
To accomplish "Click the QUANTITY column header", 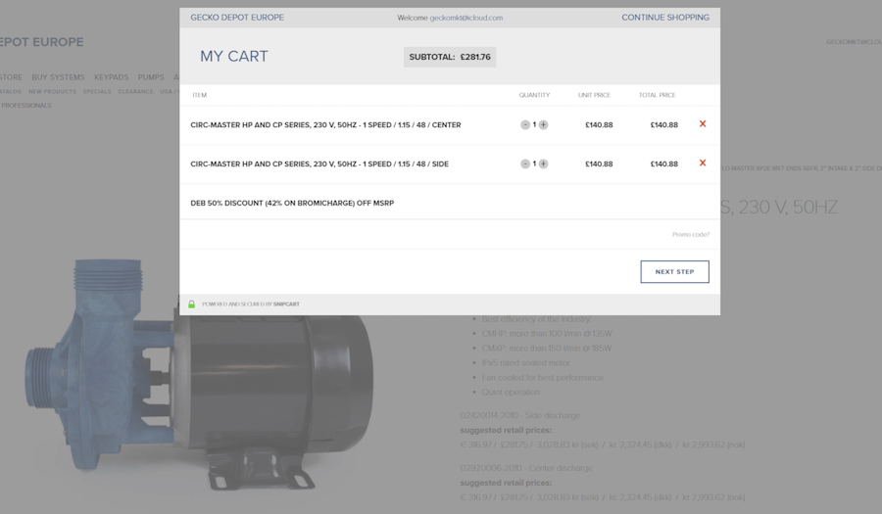I will (534, 95).
